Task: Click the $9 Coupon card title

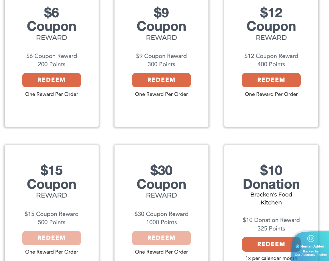Action: [161, 20]
